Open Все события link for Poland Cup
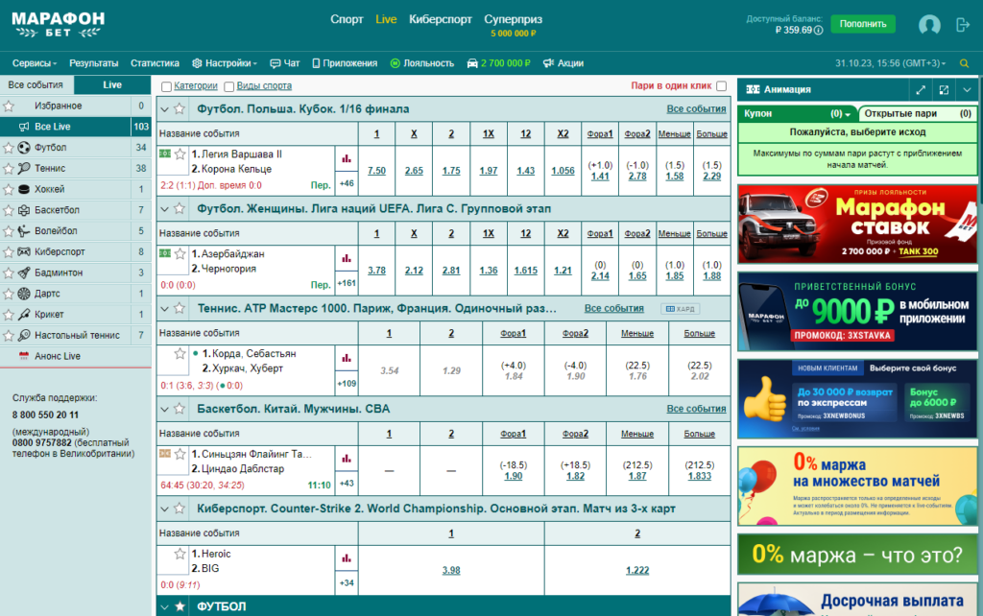This screenshot has width=983, height=616. coord(696,109)
